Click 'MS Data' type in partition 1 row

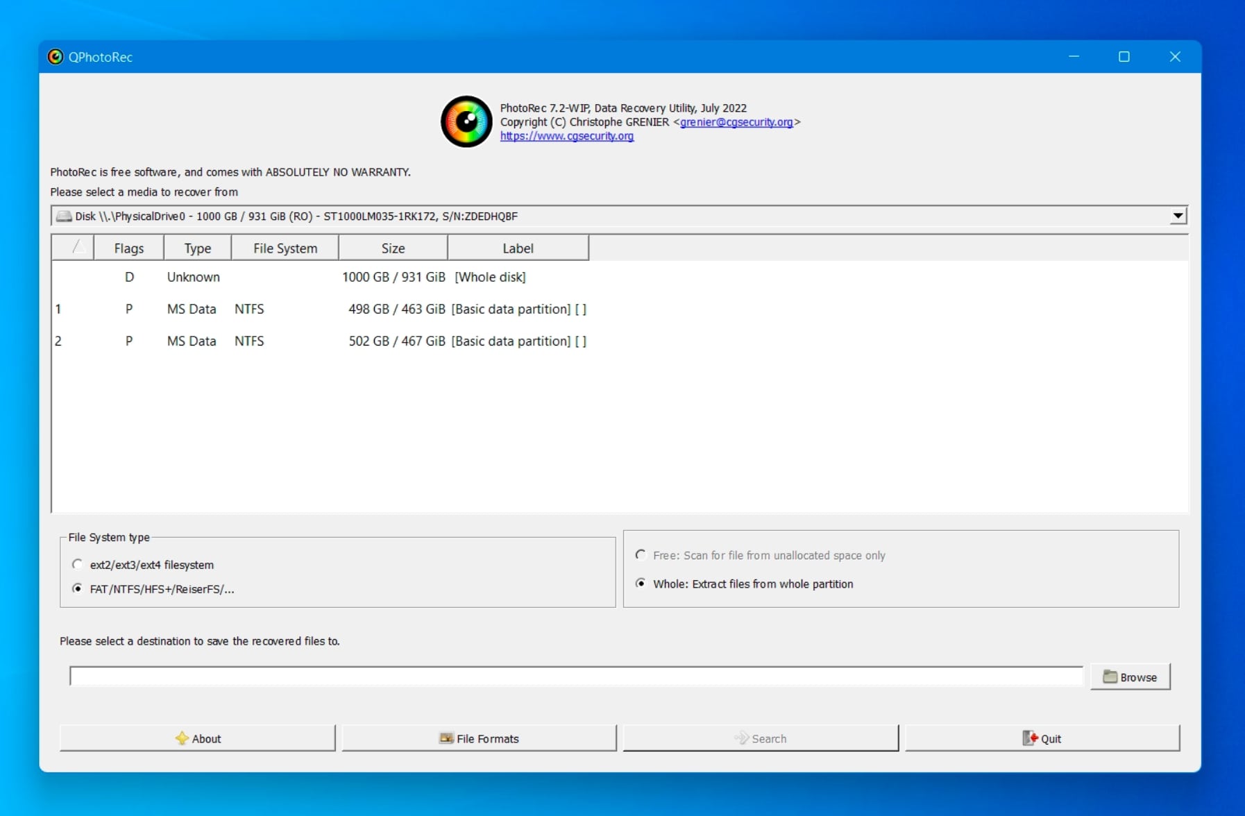point(192,309)
